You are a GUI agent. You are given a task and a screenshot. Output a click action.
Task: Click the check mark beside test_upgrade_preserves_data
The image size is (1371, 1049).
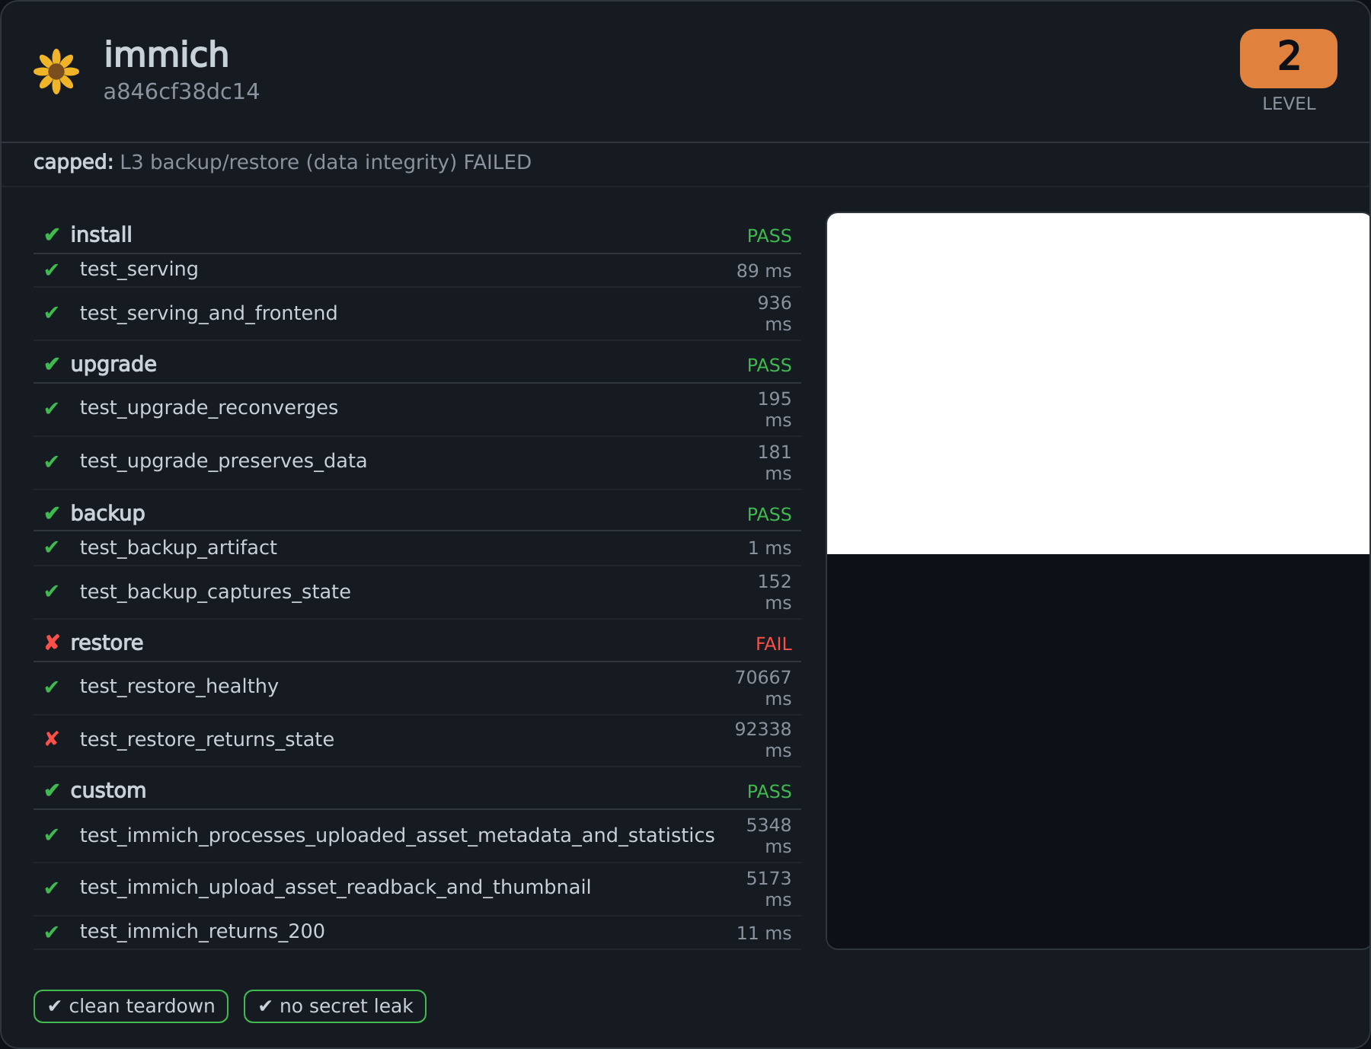[52, 461]
